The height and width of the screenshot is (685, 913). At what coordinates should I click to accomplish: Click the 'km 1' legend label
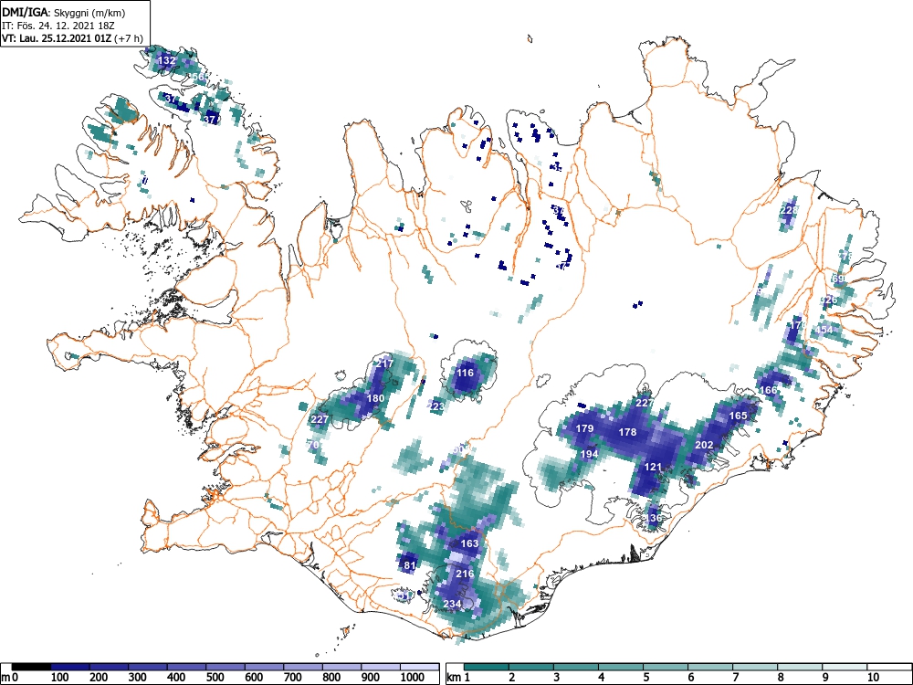(458, 677)
